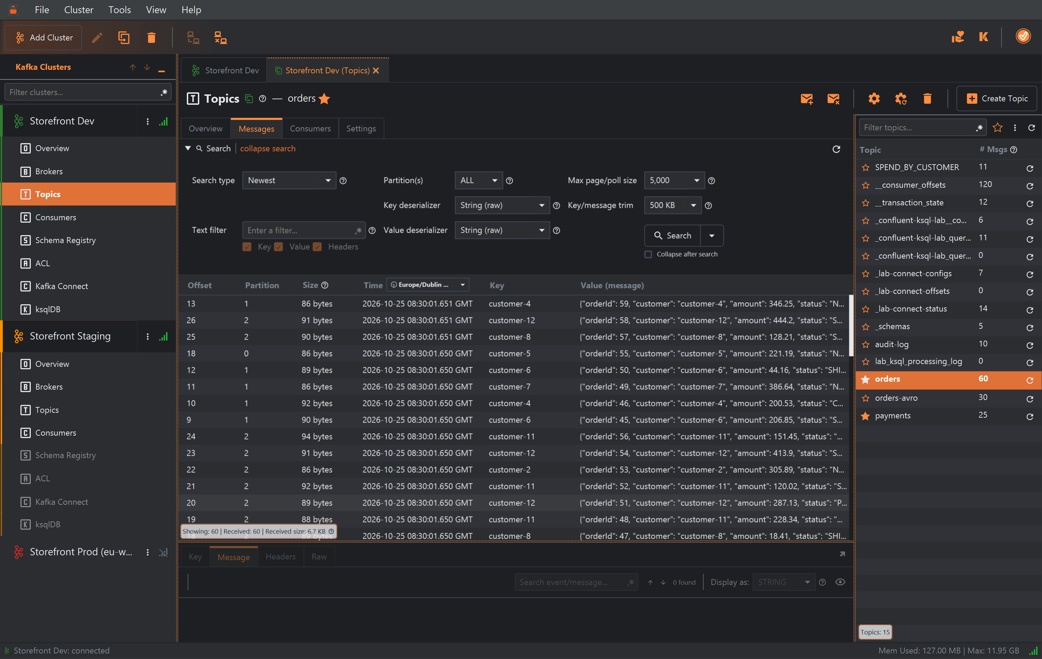Viewport: 1042px width, 659px height.
Task: Click the clone cluster icon in toolbar
Action: [x=124, y=38]
